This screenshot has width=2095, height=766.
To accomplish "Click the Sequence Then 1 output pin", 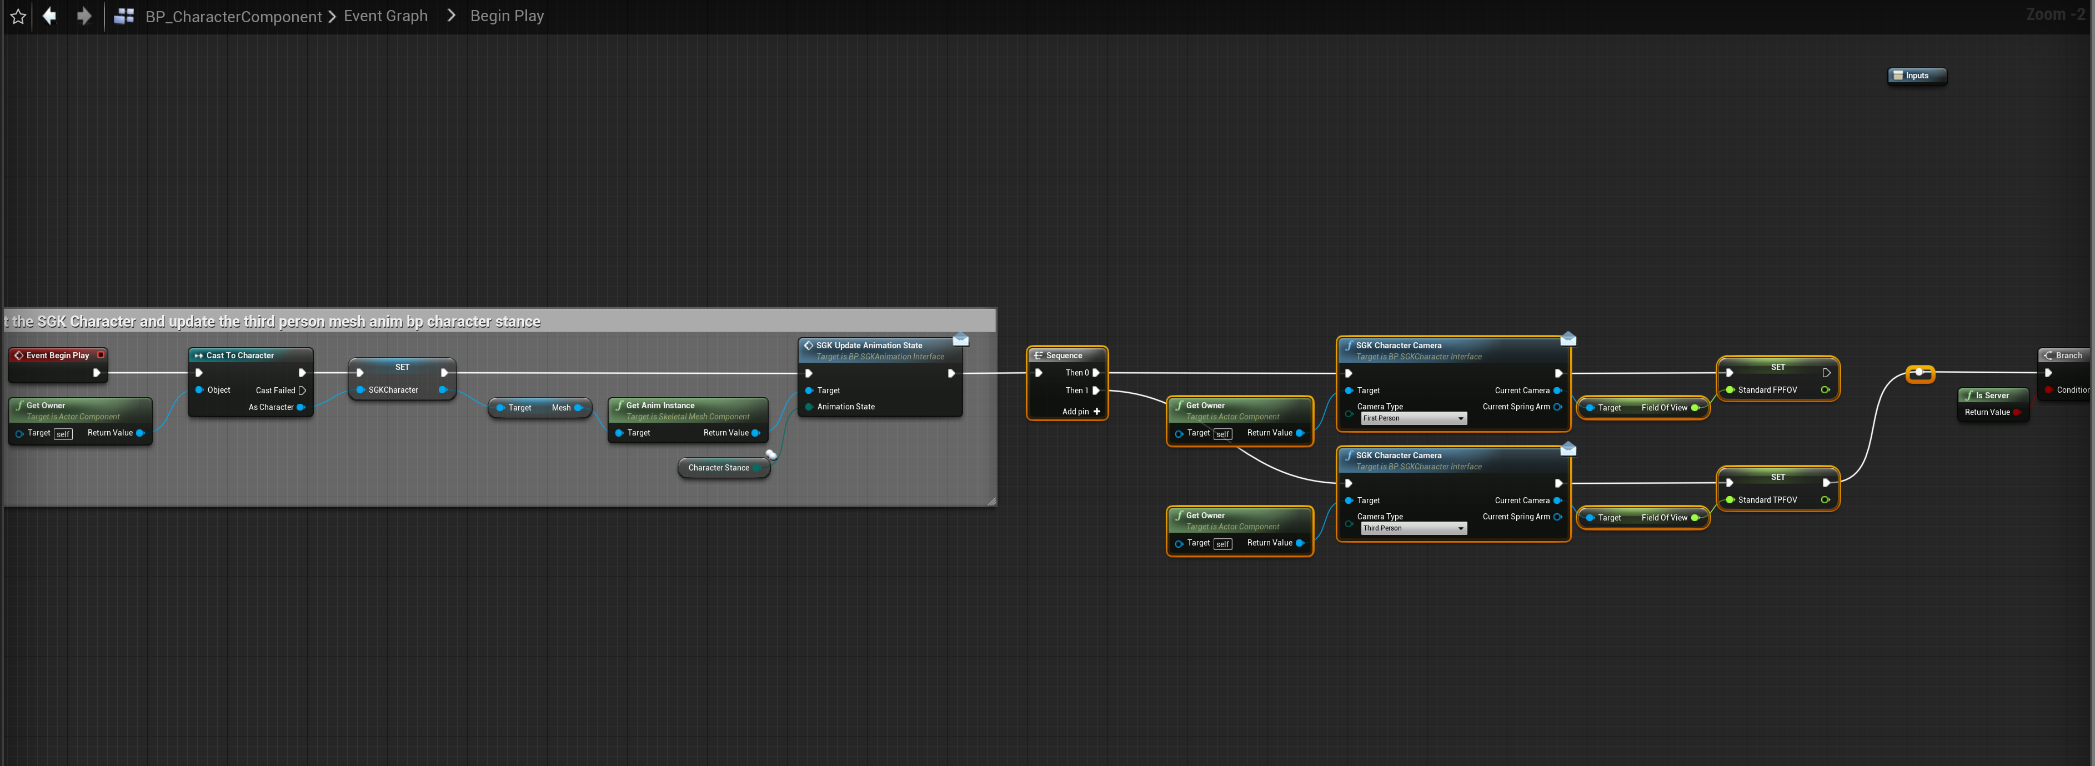I will (1095, 390).
